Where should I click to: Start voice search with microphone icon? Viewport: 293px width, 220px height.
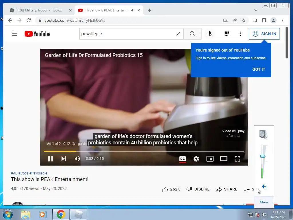210,34
